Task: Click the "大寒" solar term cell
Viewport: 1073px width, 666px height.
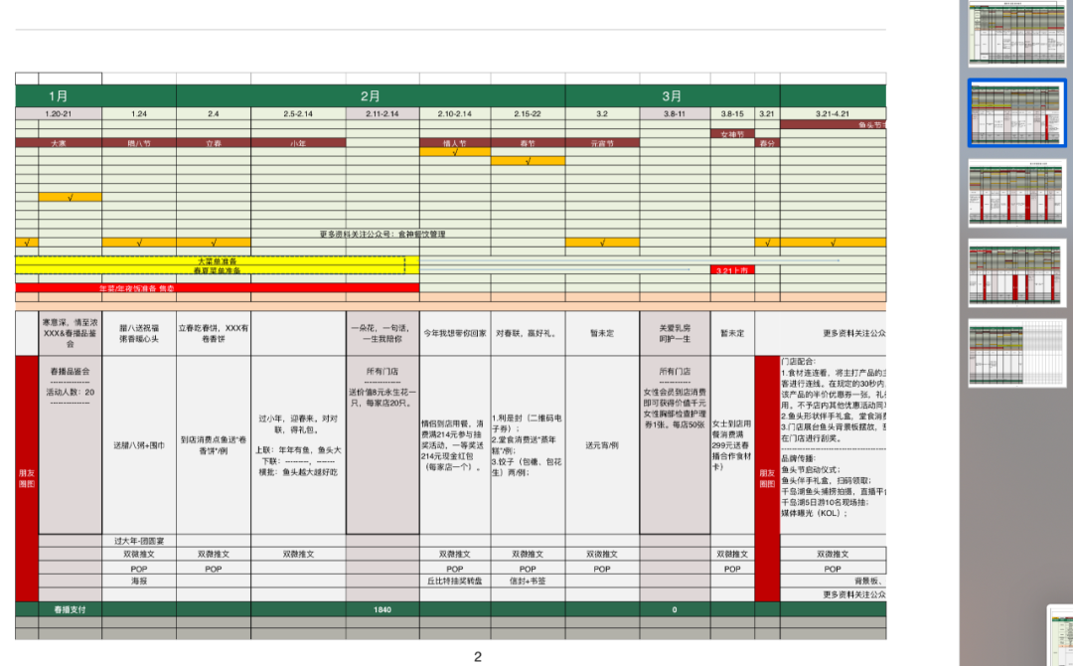Action: [59, 143]
